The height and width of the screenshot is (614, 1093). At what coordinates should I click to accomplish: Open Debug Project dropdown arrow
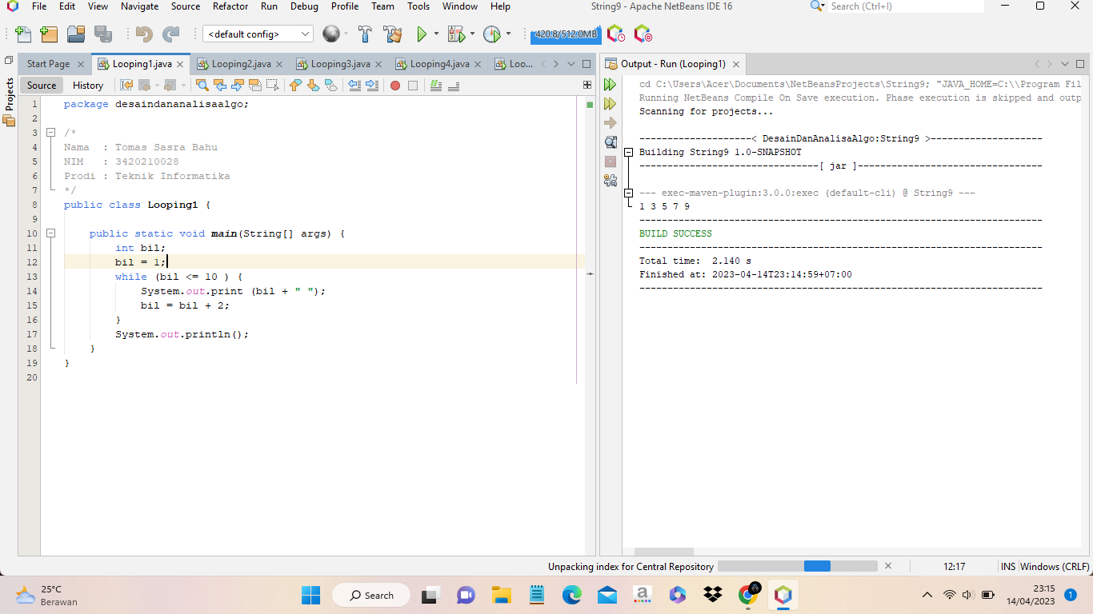(x=472, y=34)
